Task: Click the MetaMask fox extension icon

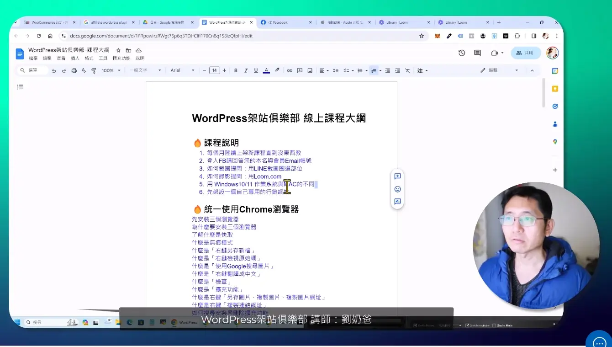Action: click(x=437, y=36)
